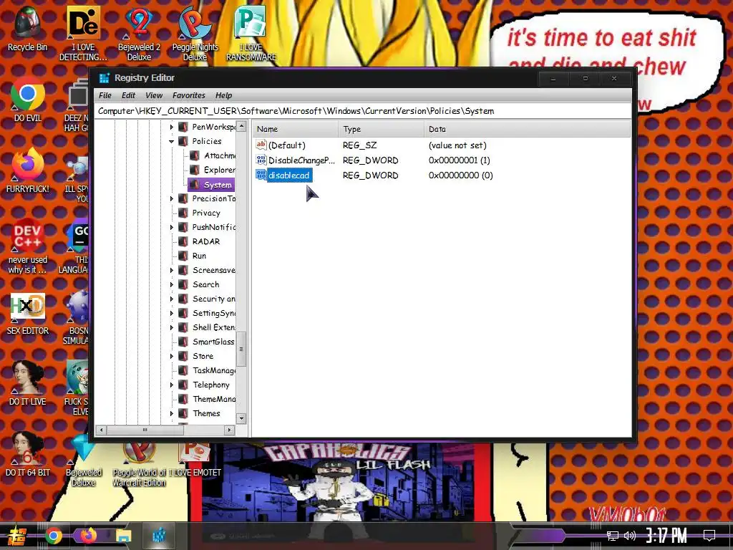733x550 pixels.
Task: Select the DisableChangeP... DWORD value icon
Action: click(x=261, y=160)
